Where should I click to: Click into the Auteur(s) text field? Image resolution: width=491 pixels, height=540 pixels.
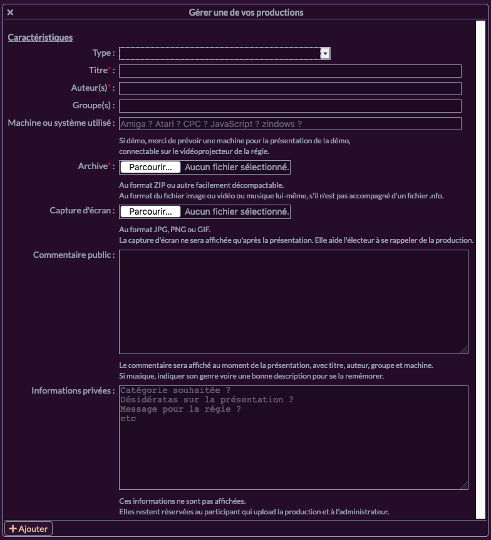coord(290,88)
